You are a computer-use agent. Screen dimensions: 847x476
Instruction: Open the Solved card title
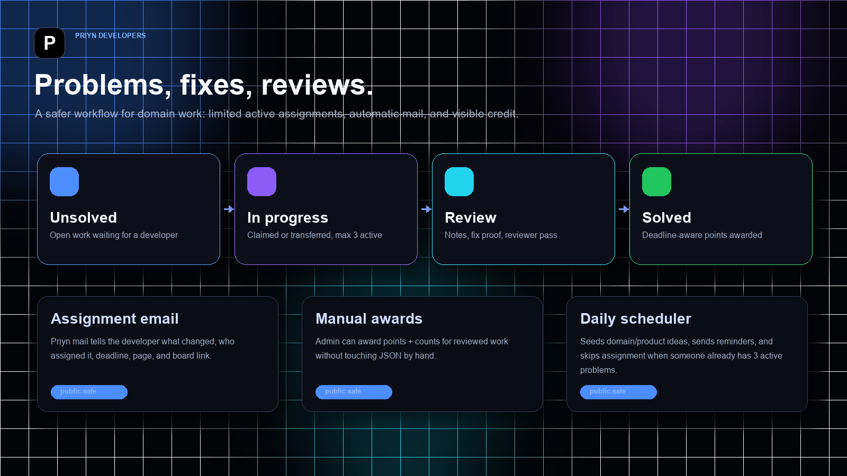pyautogui.click(x=666, y=217)
